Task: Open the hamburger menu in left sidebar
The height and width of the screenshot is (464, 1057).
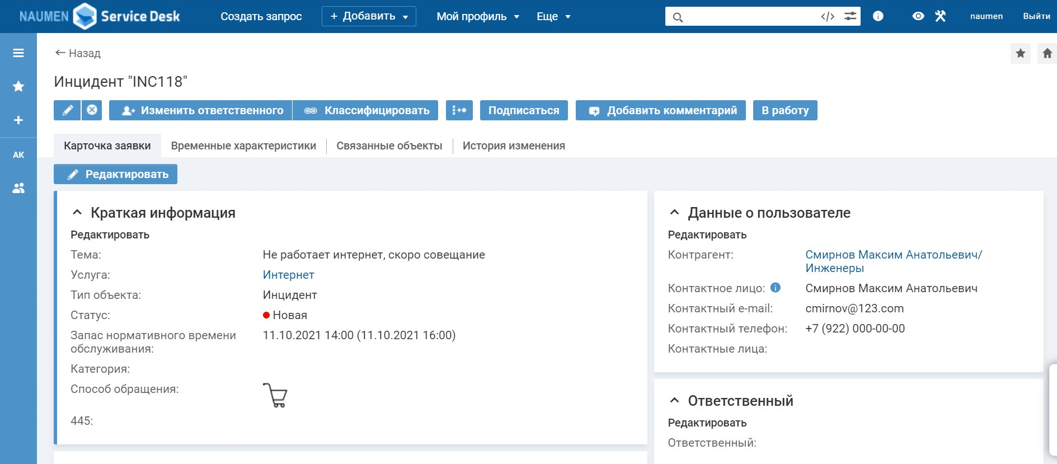Action: (18, 53)
